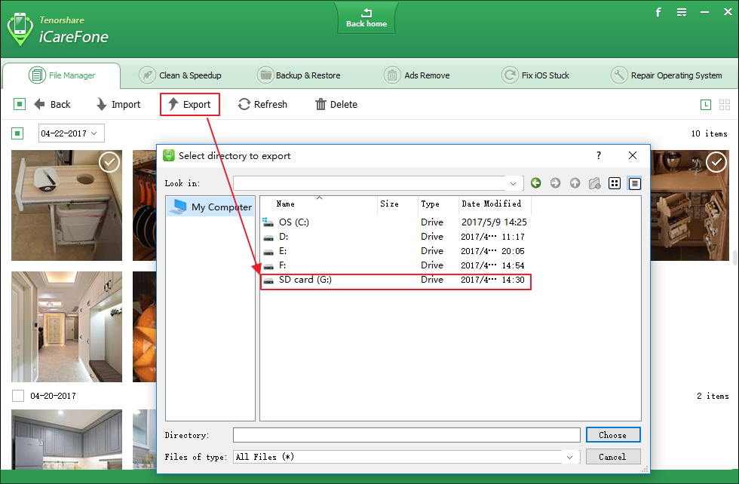Screen dimensions: 739x484
Task: Click the Ads Remove feature icon
Action: 392,75
